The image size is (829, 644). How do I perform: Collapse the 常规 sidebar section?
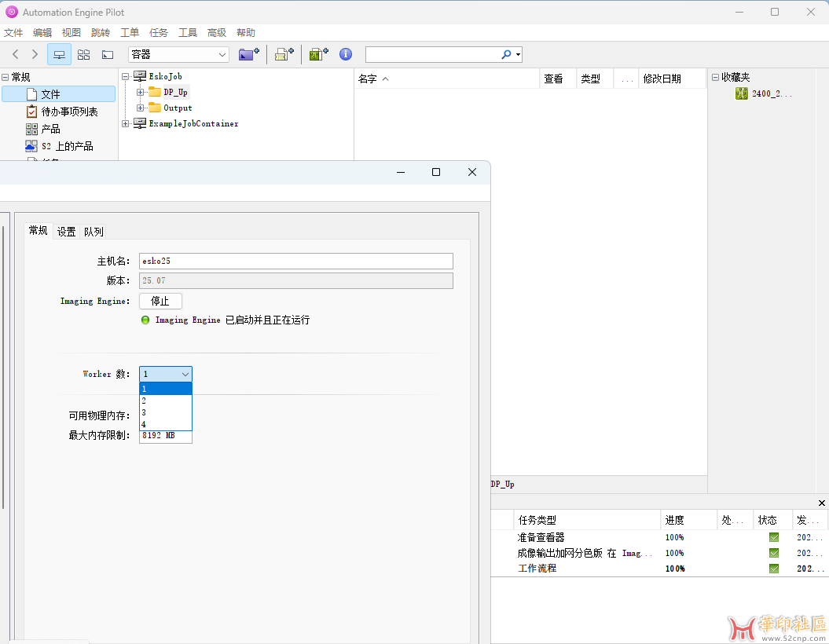pyautogui.click(x=6, y=77)
